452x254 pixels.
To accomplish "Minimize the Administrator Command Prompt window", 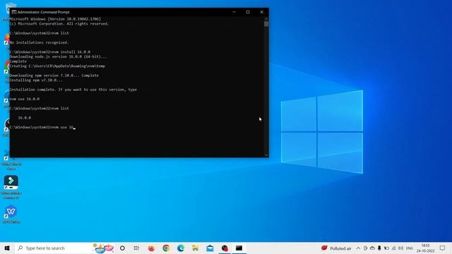I will click(234, 12).
